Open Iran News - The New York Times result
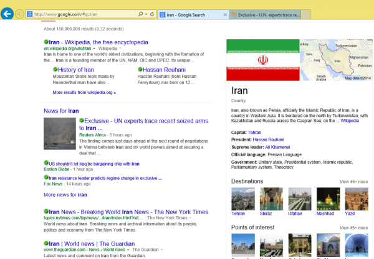 (x=128, y=212)
